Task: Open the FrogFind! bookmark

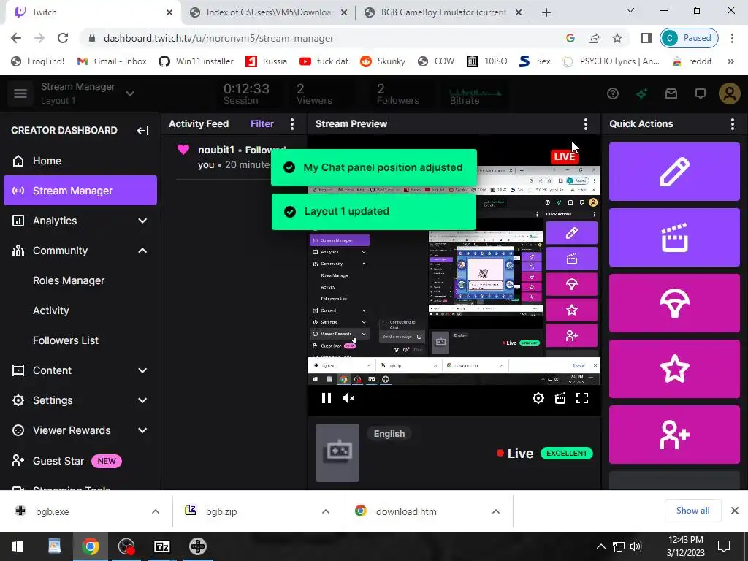Action: tap(38, 61)
